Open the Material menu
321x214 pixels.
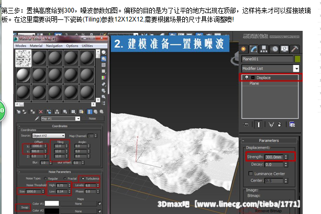click(36, 46)
